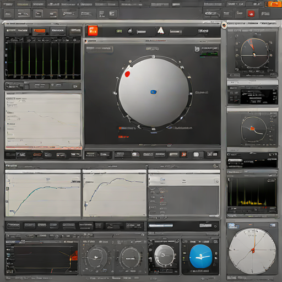Click the orange button in the top right corner
Image resolution: width=282 pixels, height=282 pixels.
pos(274,4)
